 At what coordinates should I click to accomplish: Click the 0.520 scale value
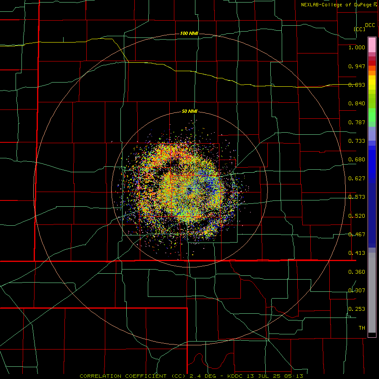point(357,216)
